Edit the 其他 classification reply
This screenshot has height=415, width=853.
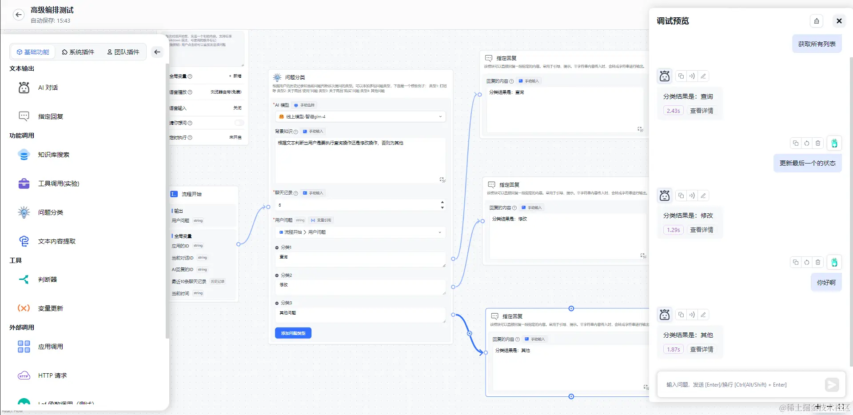click(x=703, y=315)
